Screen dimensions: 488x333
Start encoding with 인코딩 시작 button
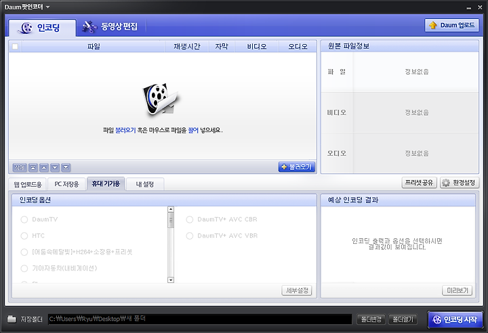(x=455, y=319)
